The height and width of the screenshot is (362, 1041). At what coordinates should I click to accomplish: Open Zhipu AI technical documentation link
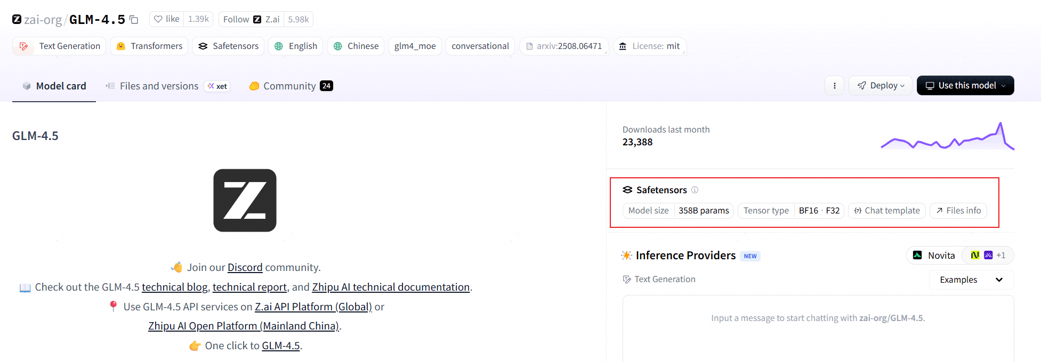[x=391, y=287]
